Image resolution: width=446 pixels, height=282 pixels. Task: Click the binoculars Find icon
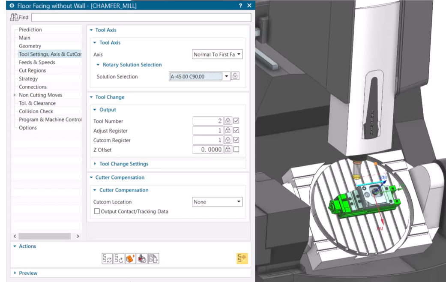pyautogui.click(x=14, y=18)
